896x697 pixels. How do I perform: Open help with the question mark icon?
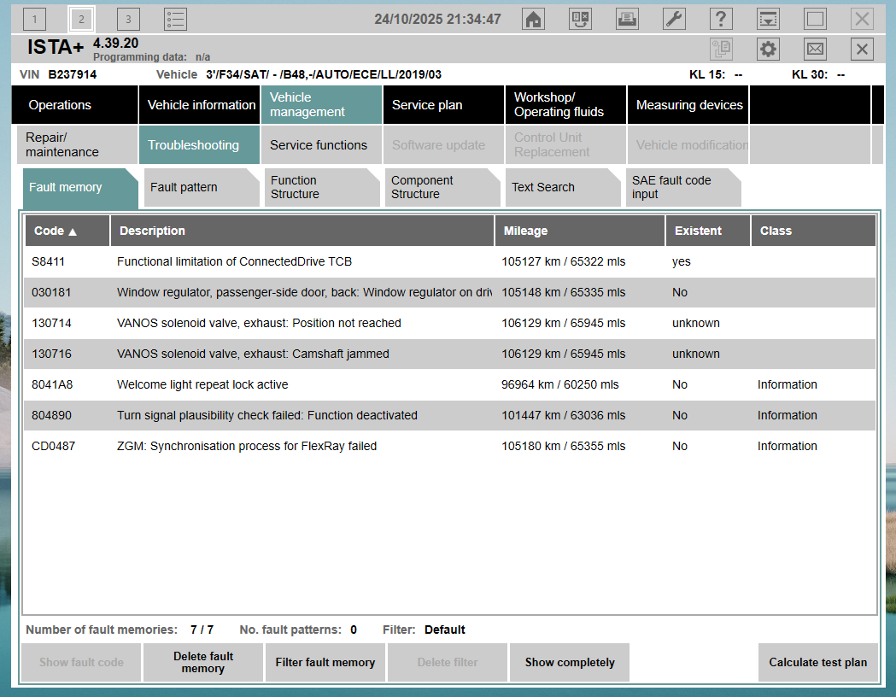[x=721, y=19]
